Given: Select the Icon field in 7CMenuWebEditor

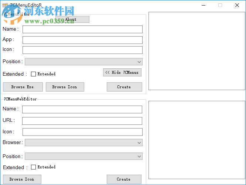Looking at the screenshot, I should (82, 132).
